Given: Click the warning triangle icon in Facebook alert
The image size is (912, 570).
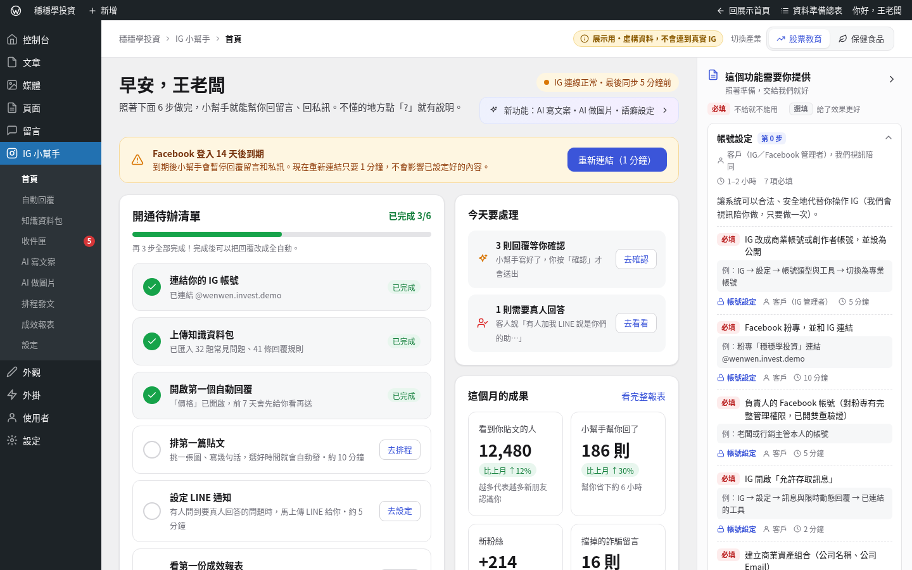Looking at the screenshot, I should (137, 160).
